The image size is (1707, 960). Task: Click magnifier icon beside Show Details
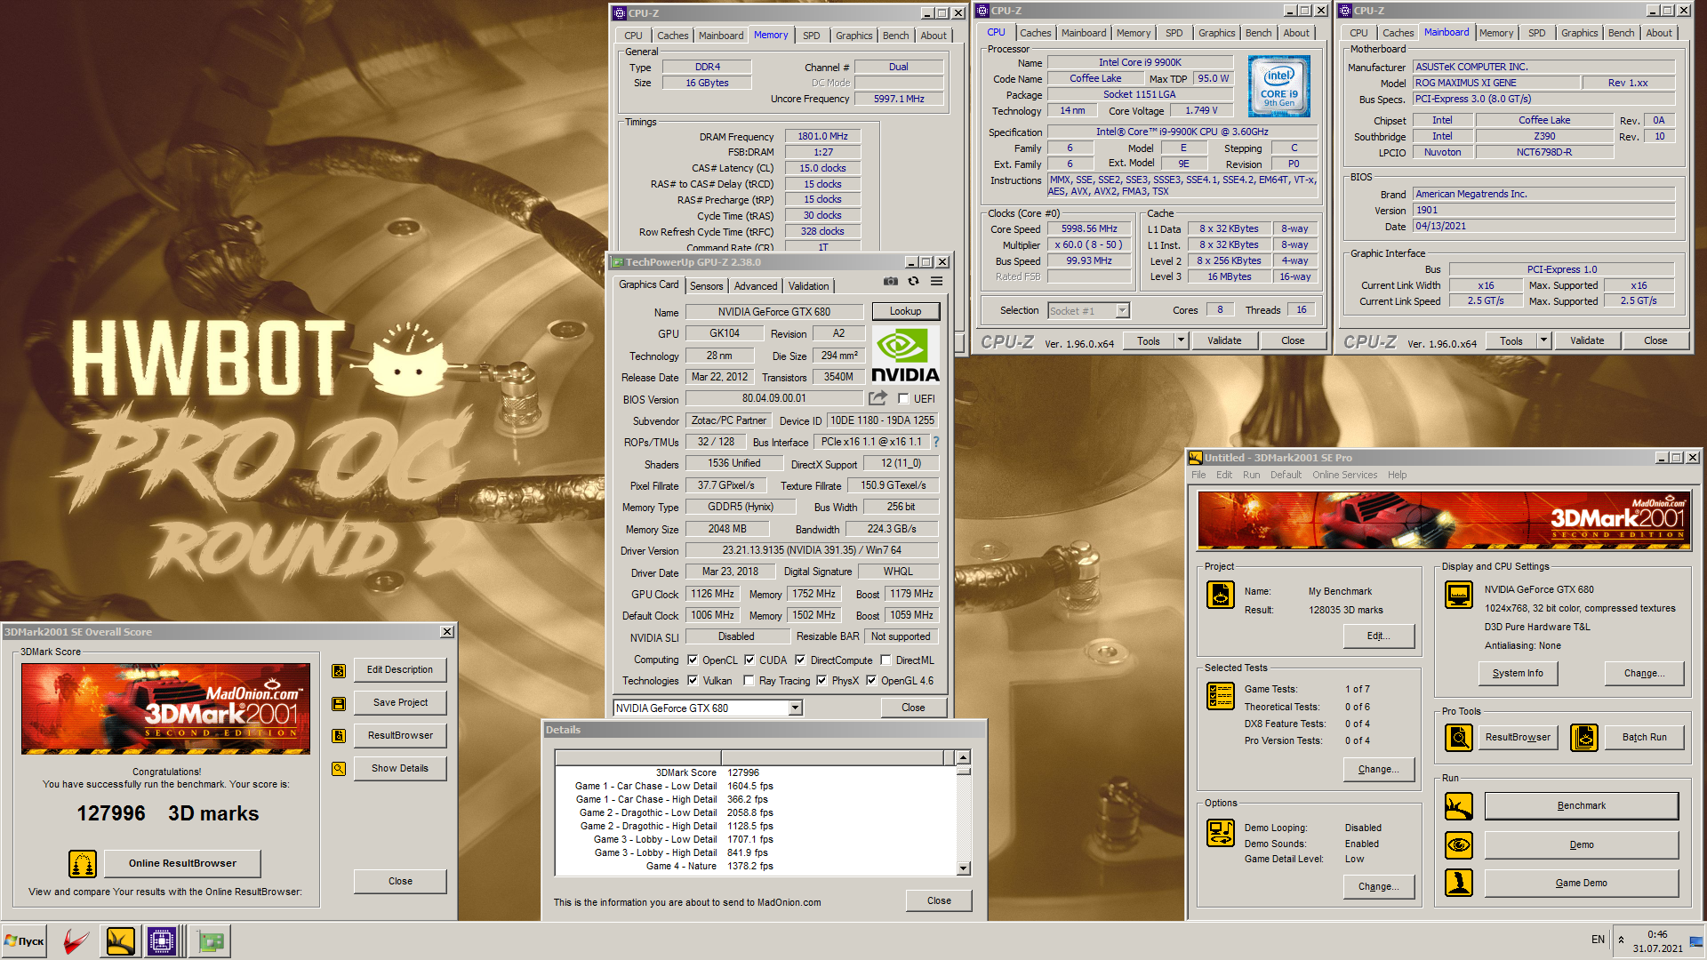(x=339, y=769)
